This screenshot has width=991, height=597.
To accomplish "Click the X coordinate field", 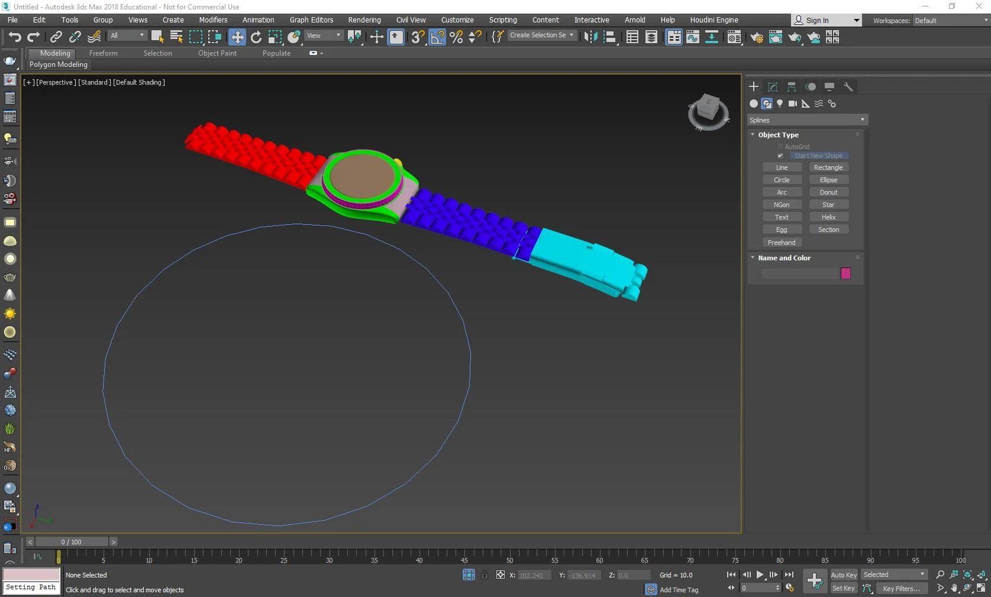I will coord(534,575).
